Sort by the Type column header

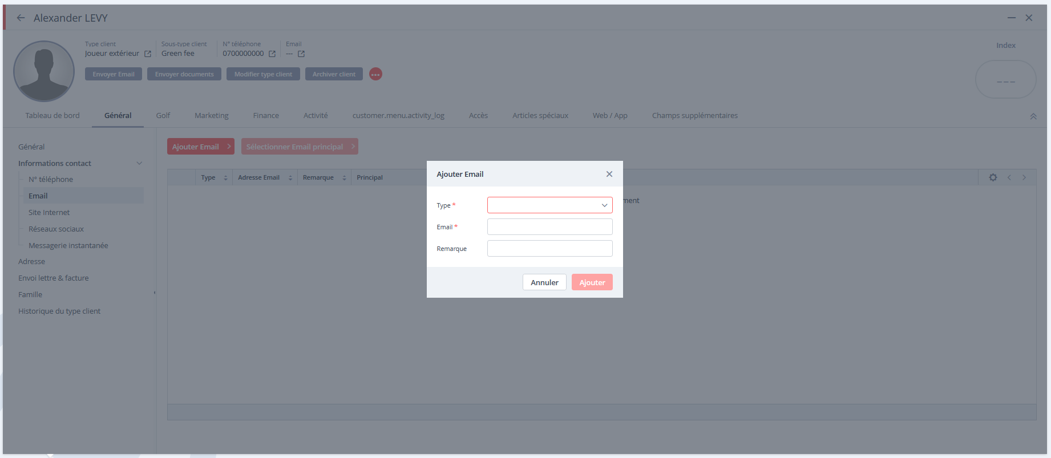tap(214, 177)
